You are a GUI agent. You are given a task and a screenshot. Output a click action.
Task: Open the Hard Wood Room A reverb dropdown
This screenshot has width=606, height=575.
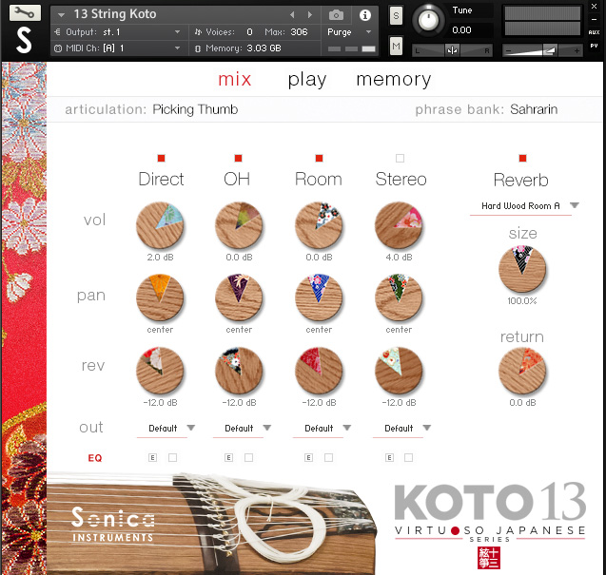click(524, 205)
